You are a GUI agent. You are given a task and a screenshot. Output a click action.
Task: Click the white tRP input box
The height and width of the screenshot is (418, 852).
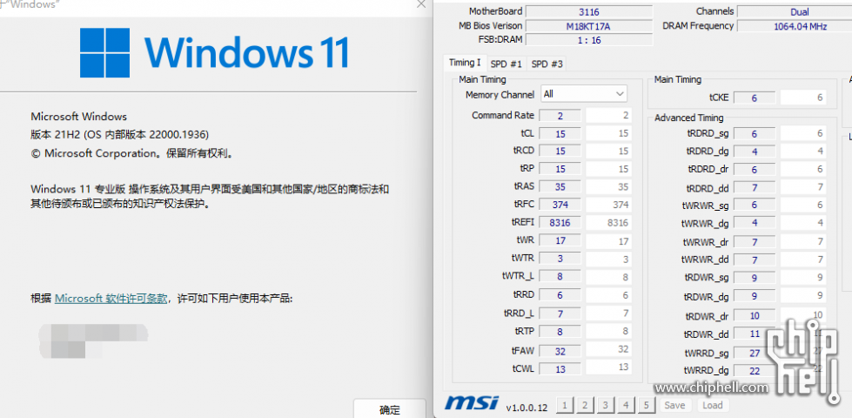pos(608,169)
